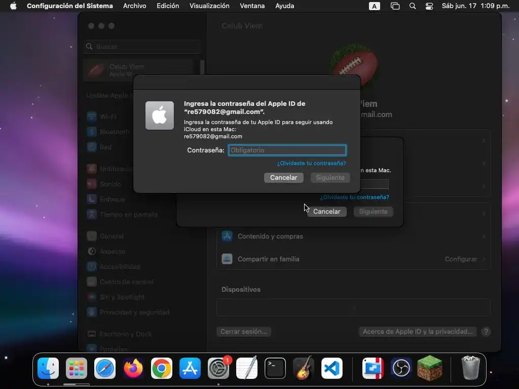Click the Stage Manager menu bar icon

(x=395, y=6)
